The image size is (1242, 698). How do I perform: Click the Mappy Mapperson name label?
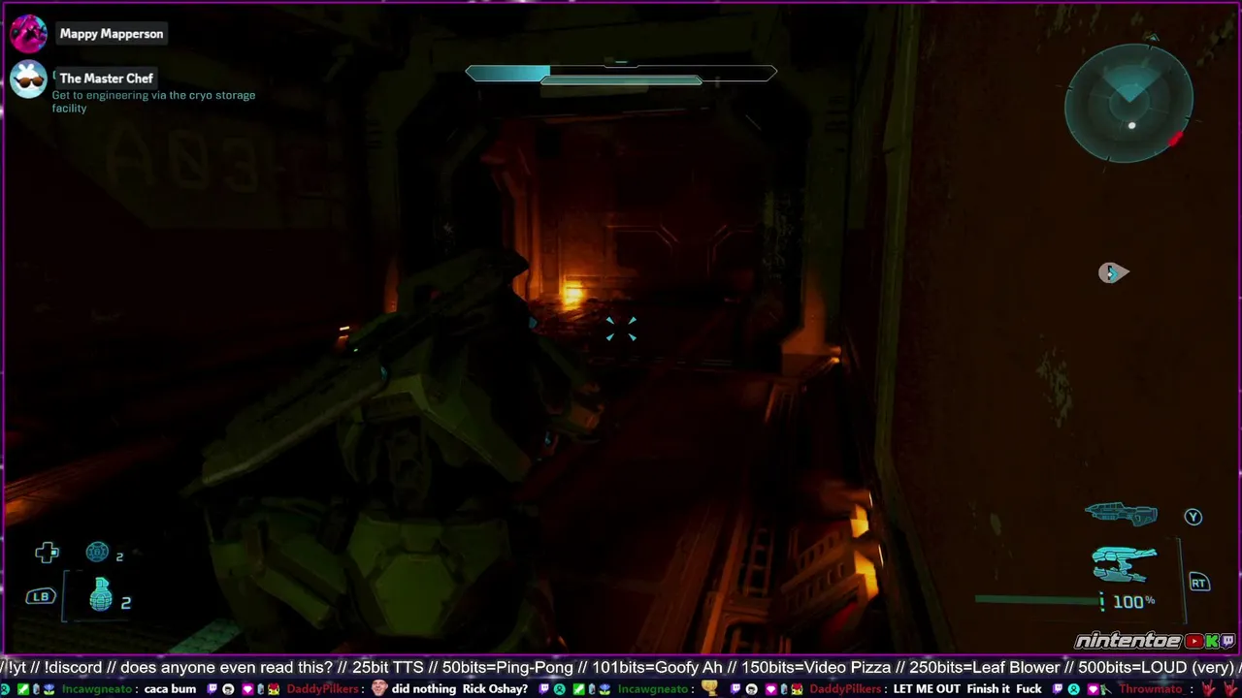(x=112, y=34)
